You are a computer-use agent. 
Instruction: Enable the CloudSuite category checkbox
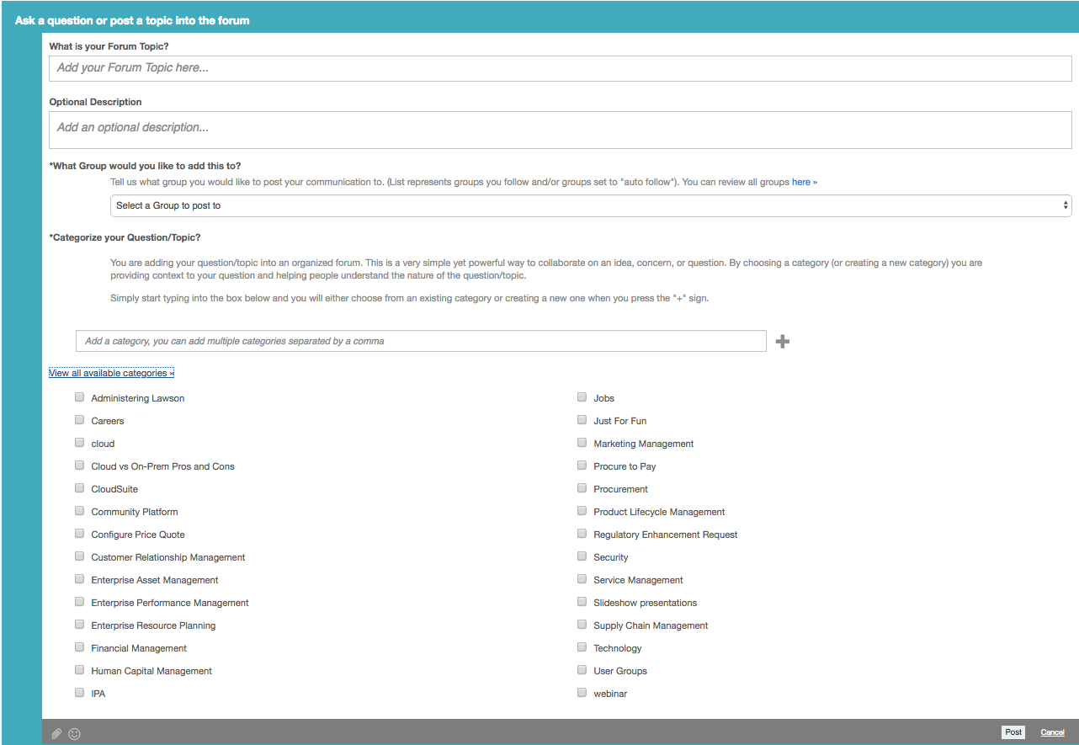[x=80, y=488]
